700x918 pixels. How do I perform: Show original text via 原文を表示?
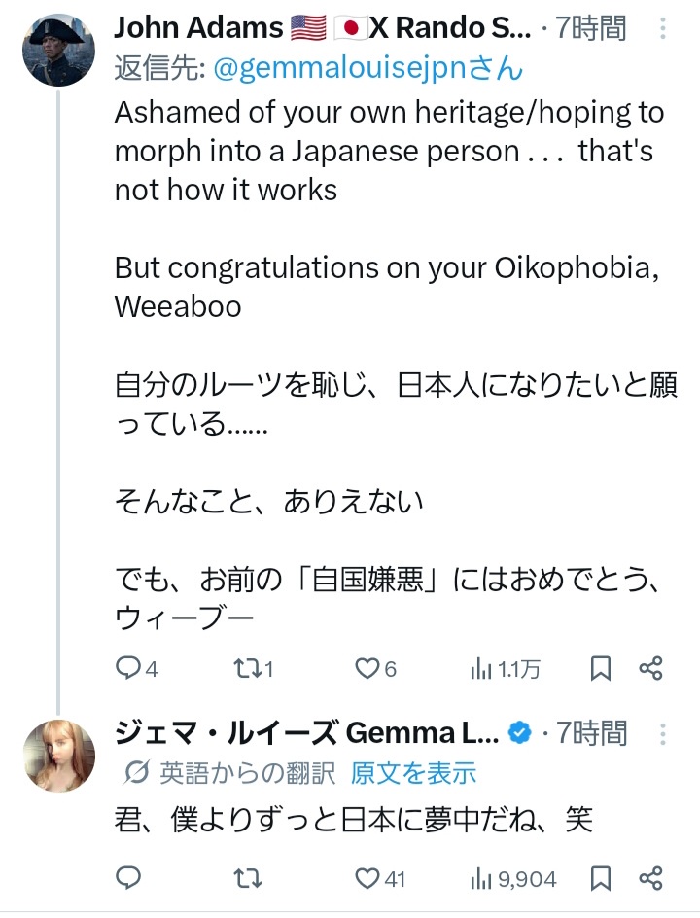tap(413, 773)
